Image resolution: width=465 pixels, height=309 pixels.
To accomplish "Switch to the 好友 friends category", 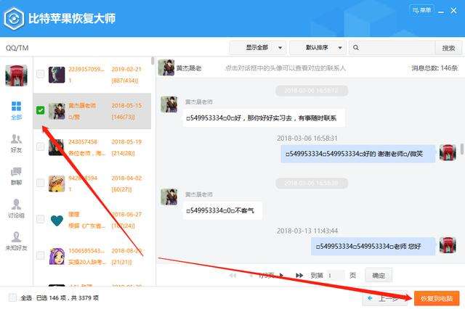I will tap(16, 144).
